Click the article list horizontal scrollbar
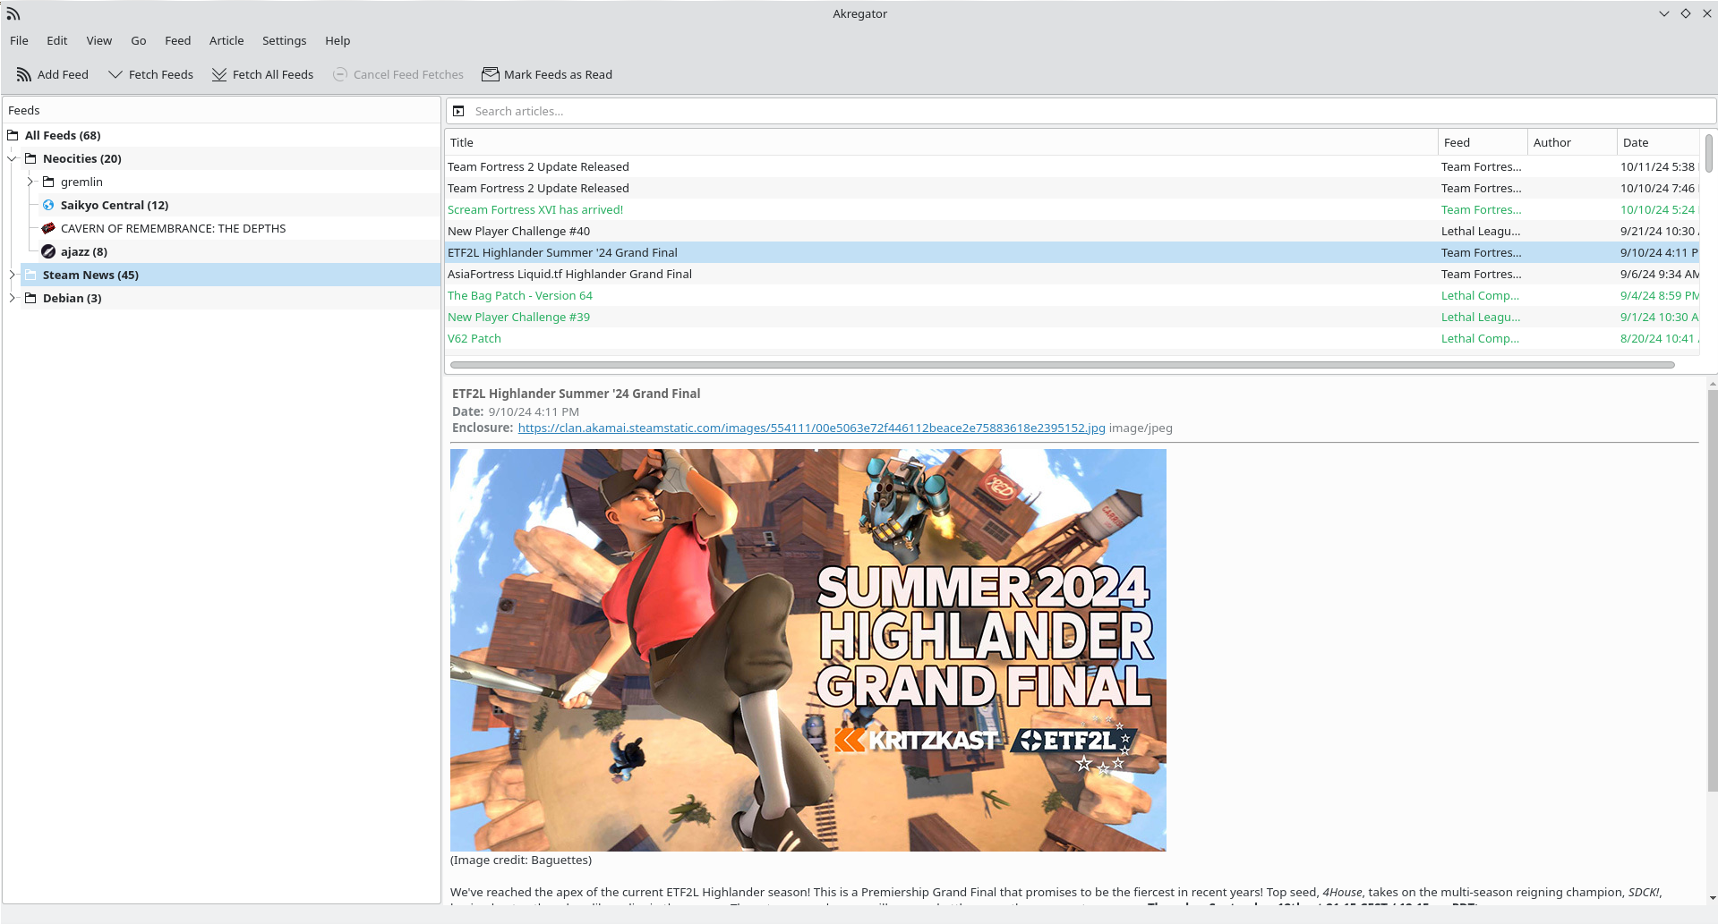 [1062, 365]
